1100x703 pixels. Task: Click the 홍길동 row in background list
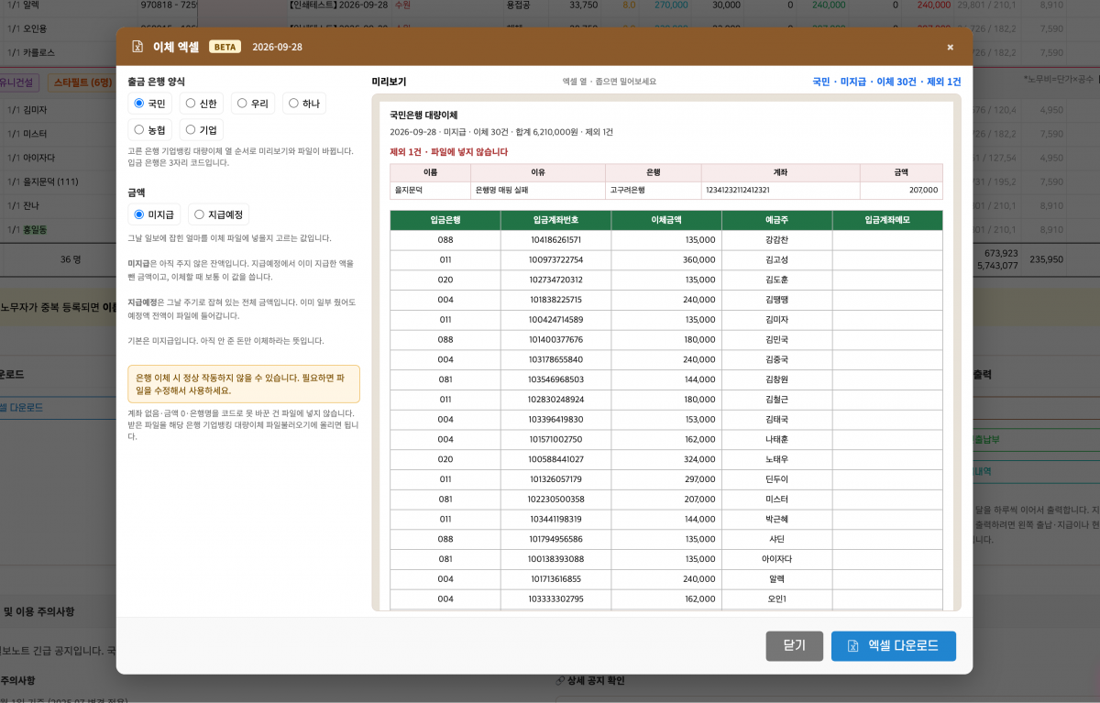(x=34, y=229)
